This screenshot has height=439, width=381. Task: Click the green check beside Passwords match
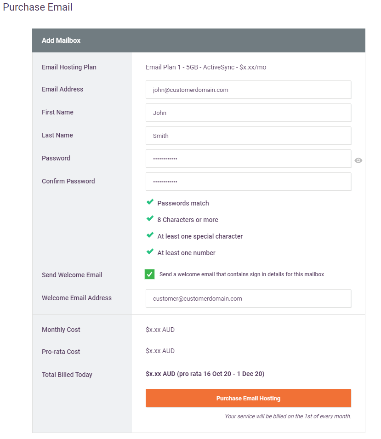[x=150, y=202]
